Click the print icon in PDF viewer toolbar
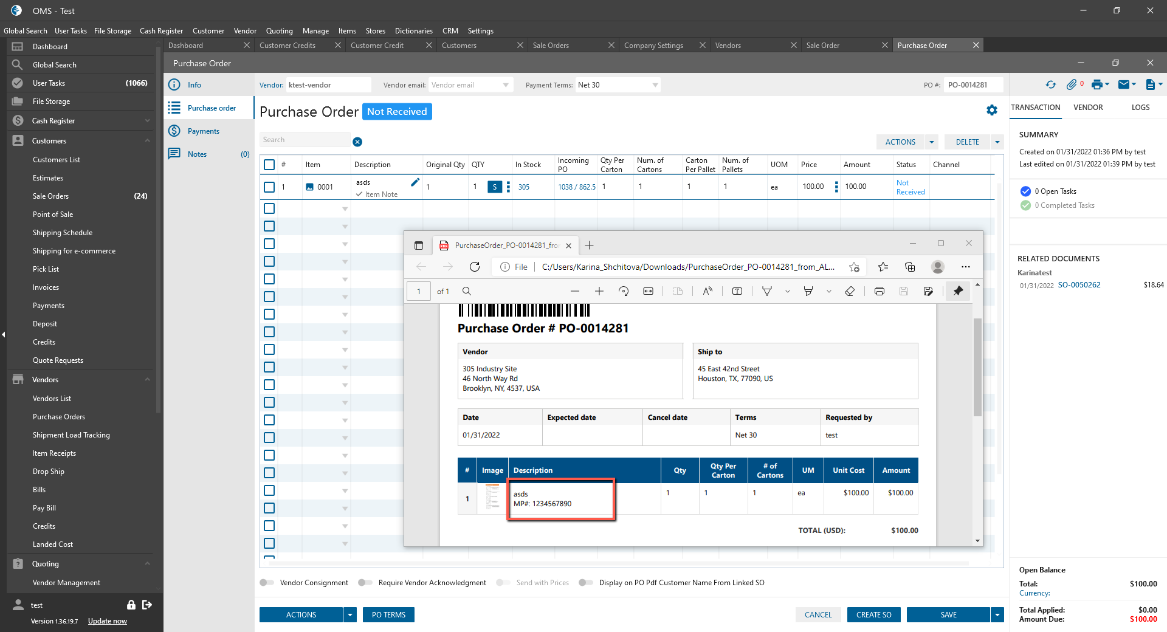Viewport: 1167px width, 632px height. [x=879, y=291]
